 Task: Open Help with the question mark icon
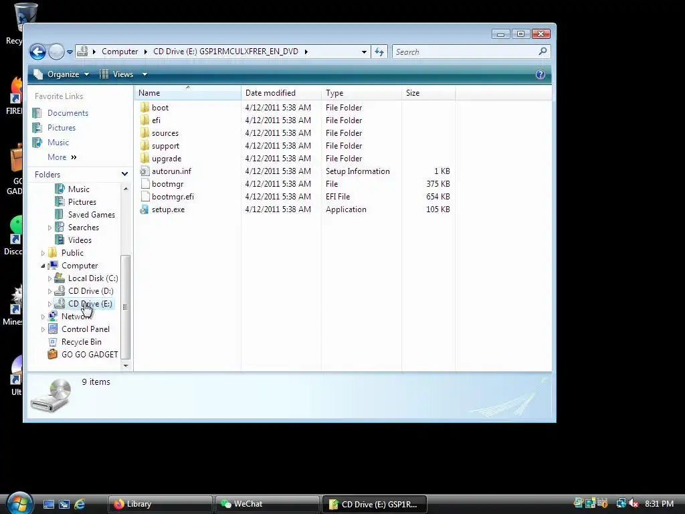541,74
